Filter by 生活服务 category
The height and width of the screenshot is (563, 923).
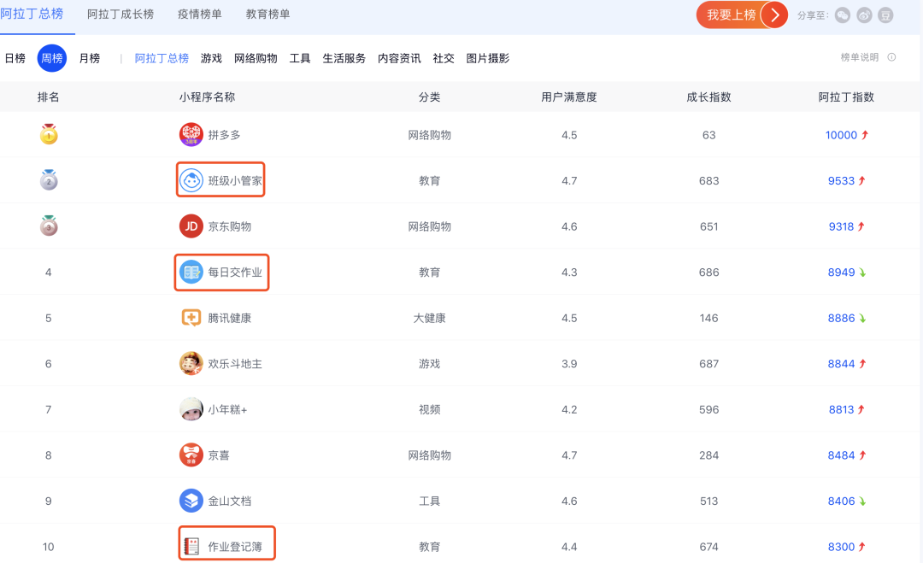(344, 58)
